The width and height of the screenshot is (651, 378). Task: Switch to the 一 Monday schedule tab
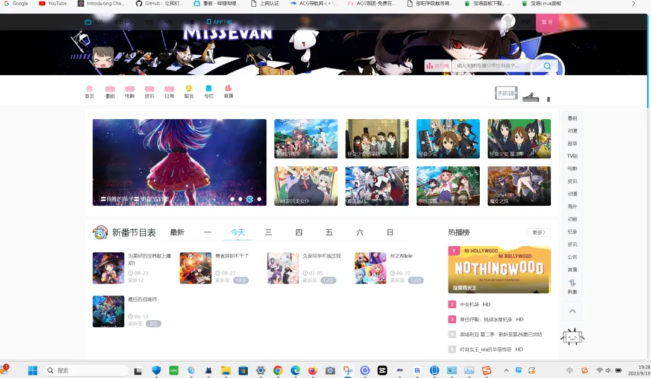pyautogui.click(x=207, y=232)
